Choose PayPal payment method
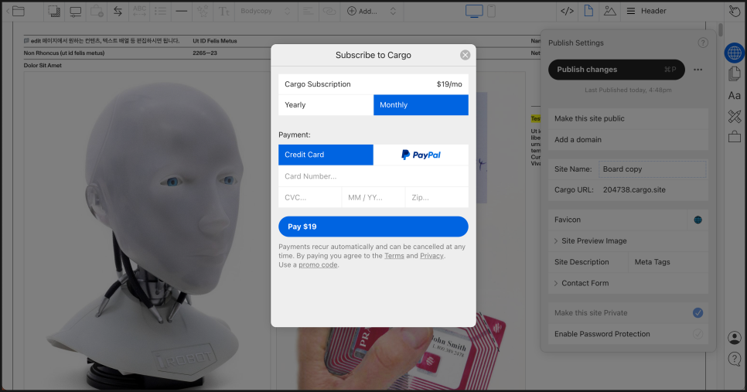Image resolution: width=747 pixels, height=392 pixels. [421, 155]
